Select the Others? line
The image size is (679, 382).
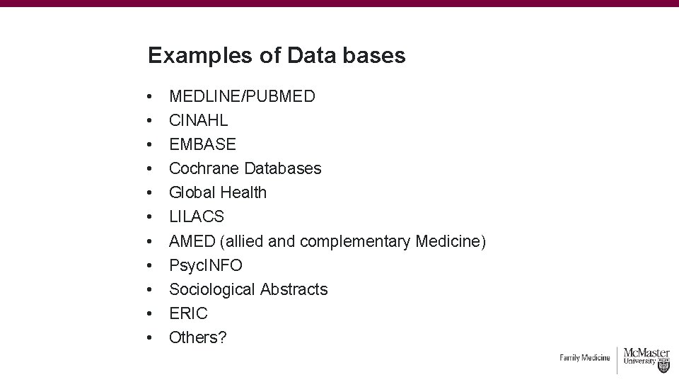[x=198, y=337]
